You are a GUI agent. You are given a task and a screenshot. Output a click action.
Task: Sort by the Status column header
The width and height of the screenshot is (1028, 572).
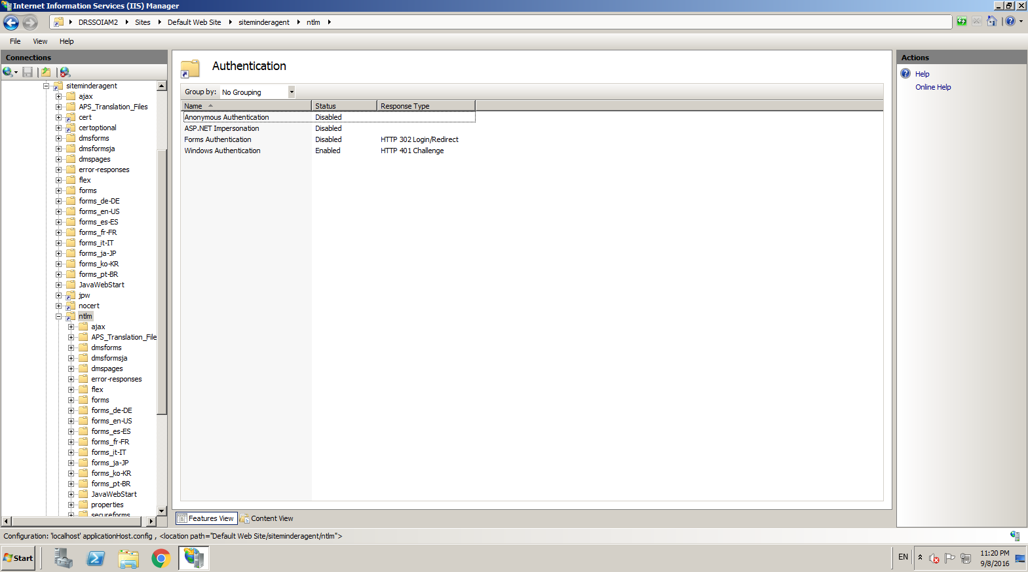[x=345, y=106]
